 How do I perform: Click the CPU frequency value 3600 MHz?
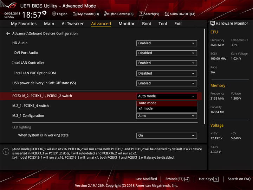[x=217, y=45]
